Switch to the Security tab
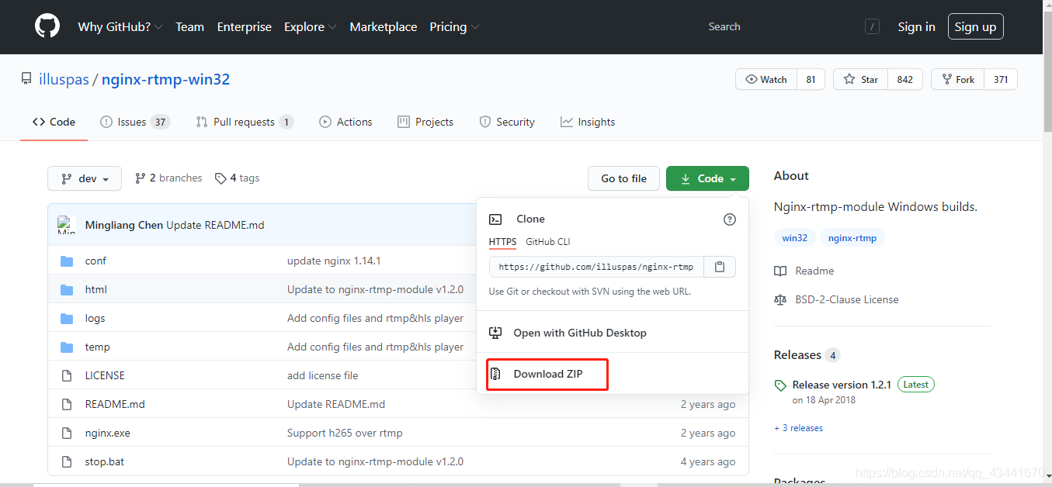 click(x=507, y=122)
